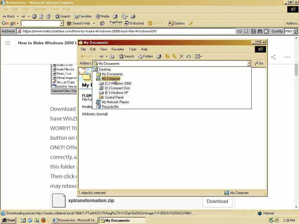
Task: Click the xptransformation.zip file link
Action: click(x=91, y=201)
